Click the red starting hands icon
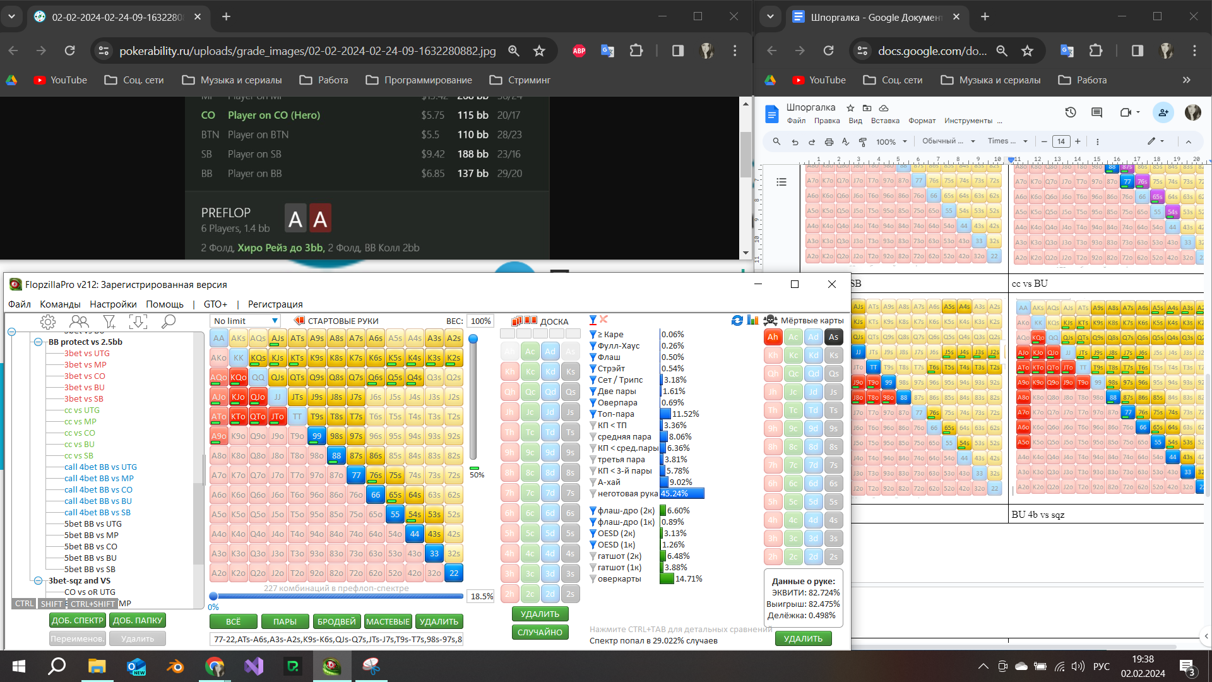This screenshot has height=682, width=1212. [x=299, y=321]
